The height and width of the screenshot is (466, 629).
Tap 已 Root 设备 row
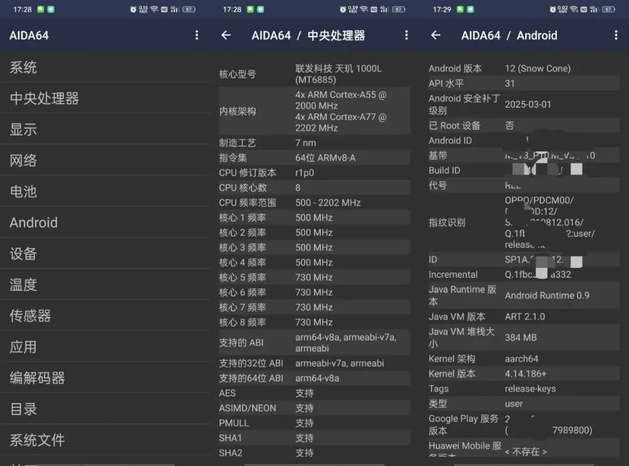click(524, 126)
